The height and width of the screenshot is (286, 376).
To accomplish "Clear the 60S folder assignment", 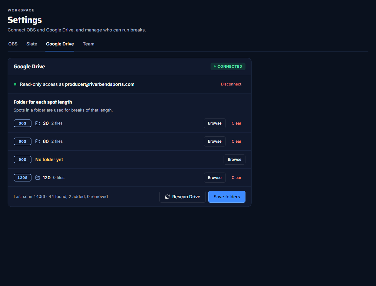I will 237,141.
